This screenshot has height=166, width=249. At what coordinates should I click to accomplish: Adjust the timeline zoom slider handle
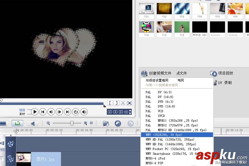coord(72,123)
